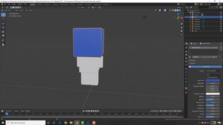This screenshot has height=125, width=223.
Task: Open the Edit menu
Action: click(x=9, y=4)
